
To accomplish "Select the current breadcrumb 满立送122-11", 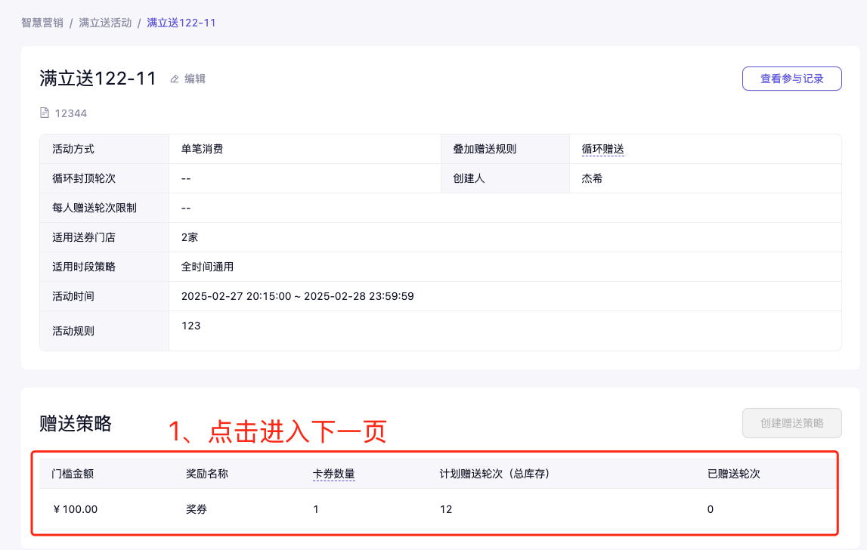I will [x=181, y=23].
